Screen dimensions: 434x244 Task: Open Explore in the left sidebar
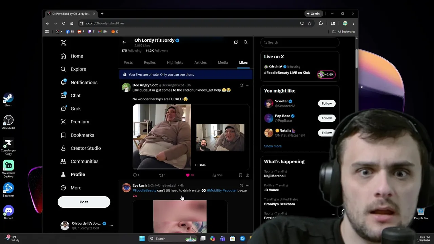[x=73, y=69]
